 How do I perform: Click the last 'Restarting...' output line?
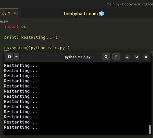(20, 127)
